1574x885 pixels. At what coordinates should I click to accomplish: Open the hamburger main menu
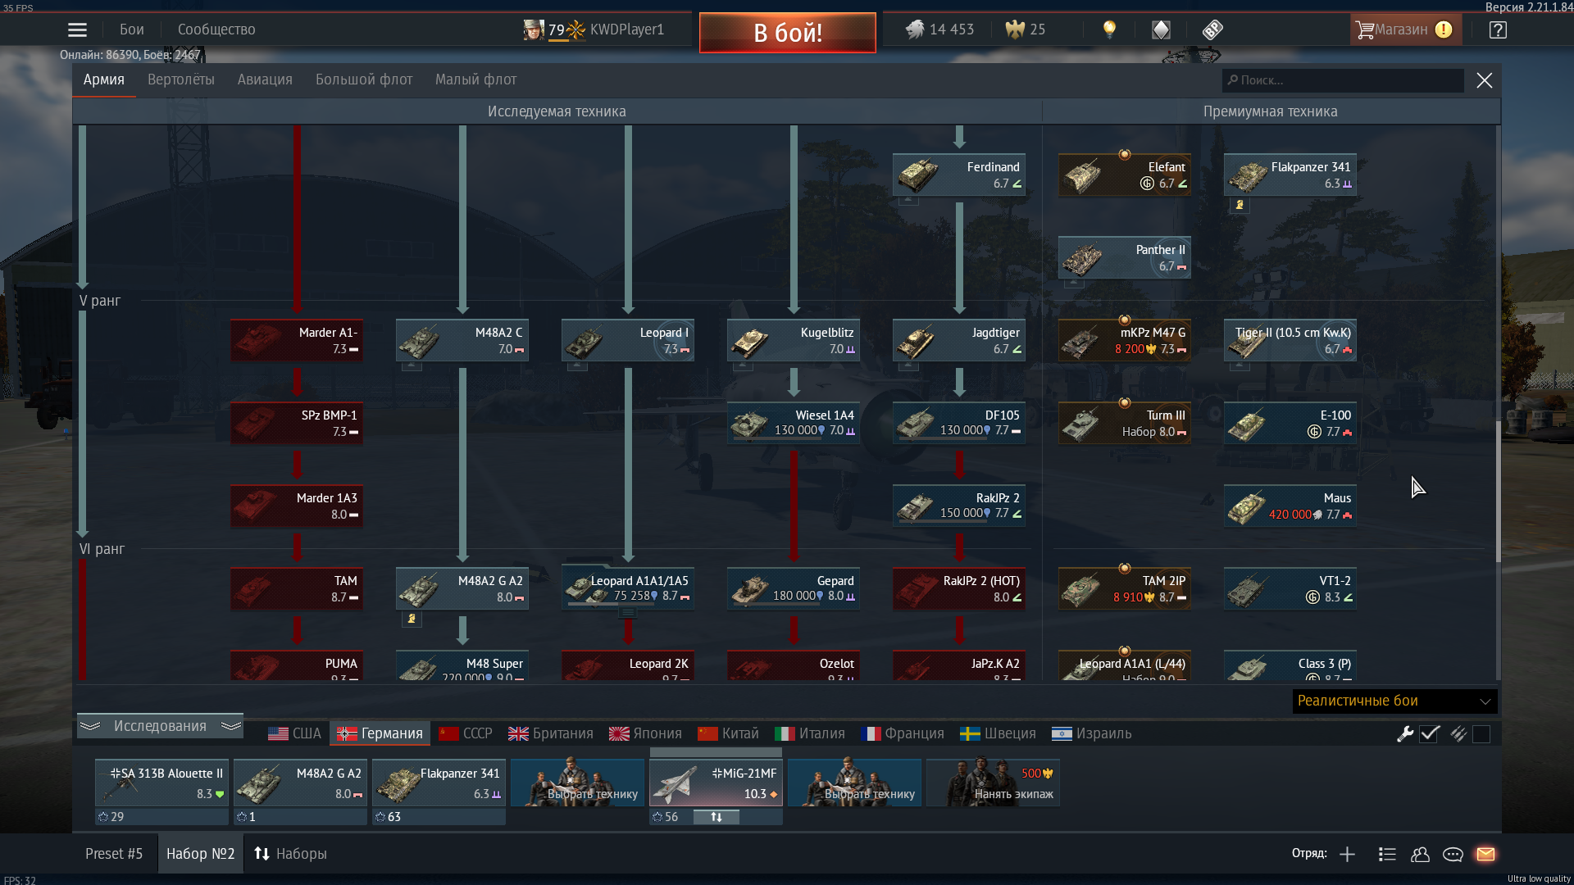point(77,30)
